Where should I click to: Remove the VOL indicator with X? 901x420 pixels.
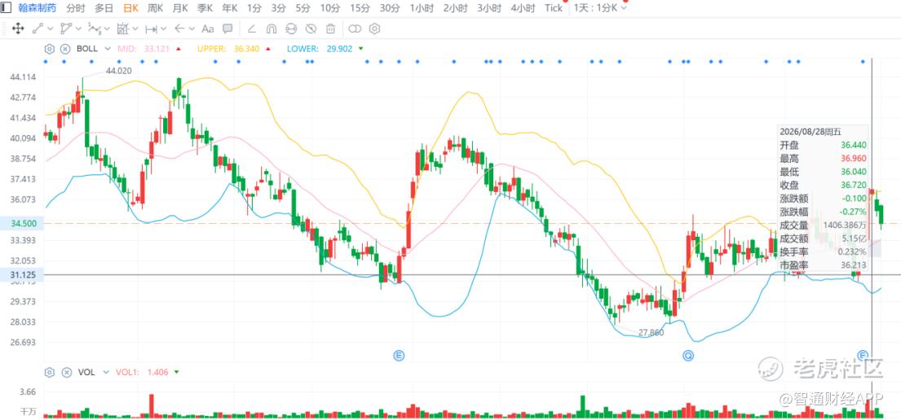(65, 372)
